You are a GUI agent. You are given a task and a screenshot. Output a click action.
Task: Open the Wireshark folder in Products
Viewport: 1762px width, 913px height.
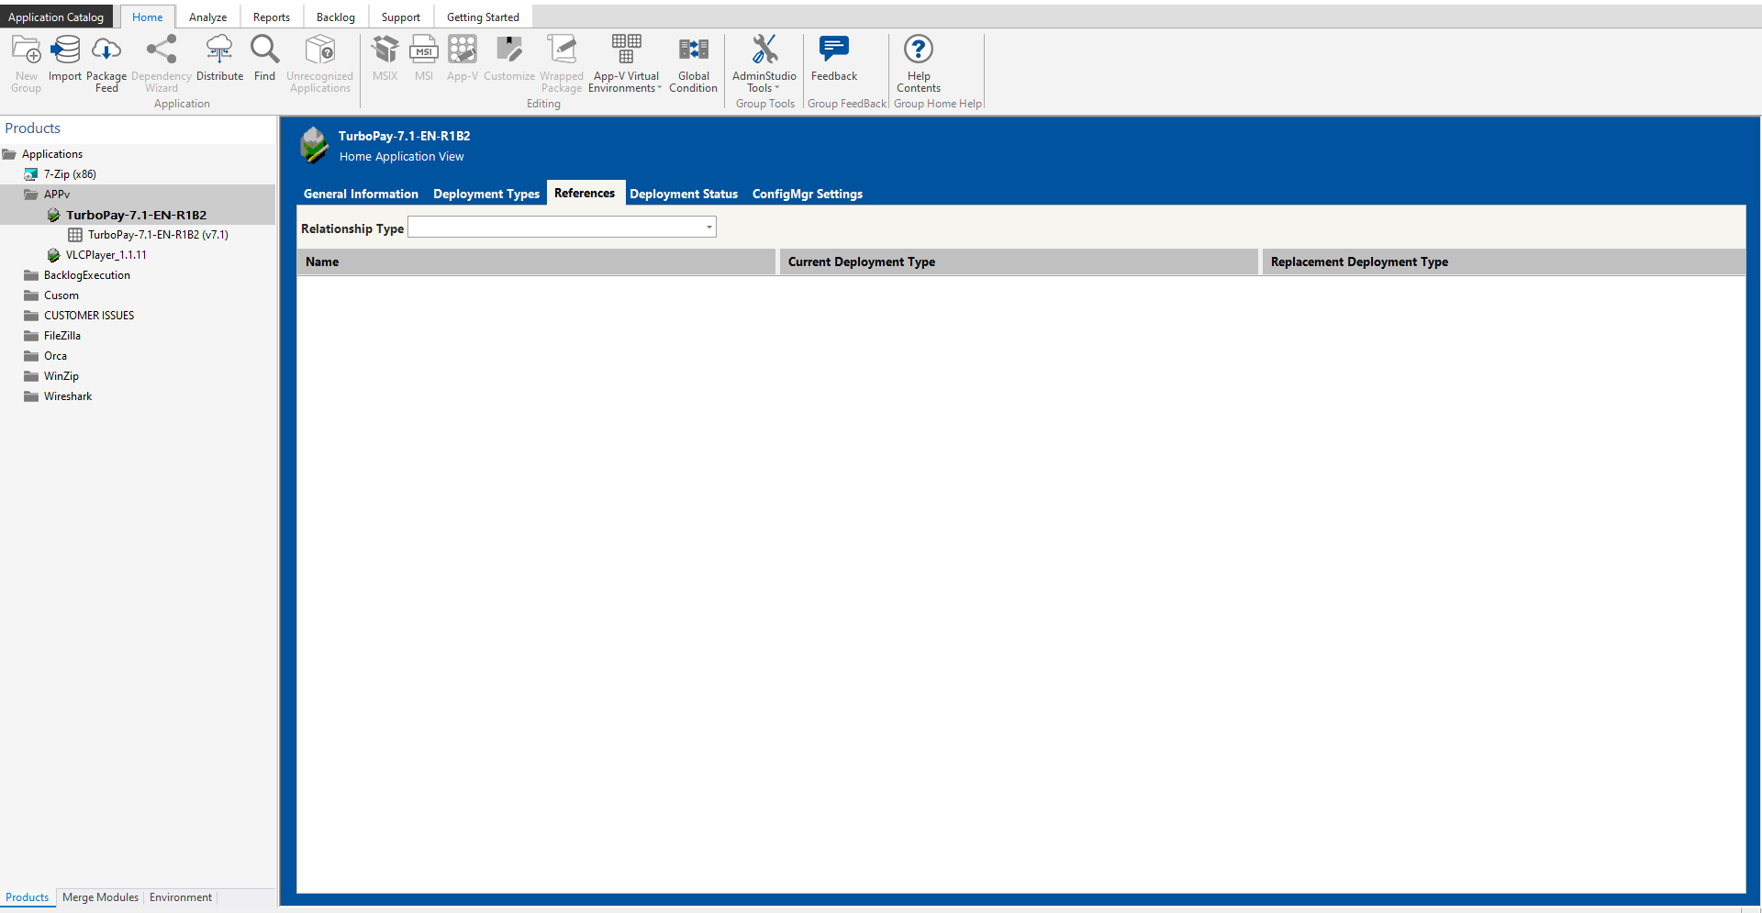pyautogui.click(x=68, y=396)
